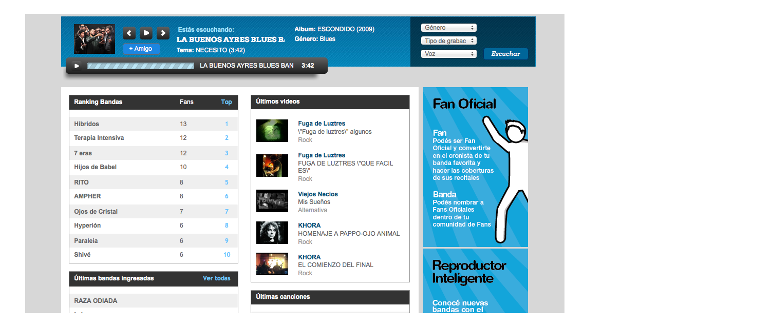772x327 pixels.
Task: Open first Fuga de Luztres video thumbnail
Action: click(272, 131)
